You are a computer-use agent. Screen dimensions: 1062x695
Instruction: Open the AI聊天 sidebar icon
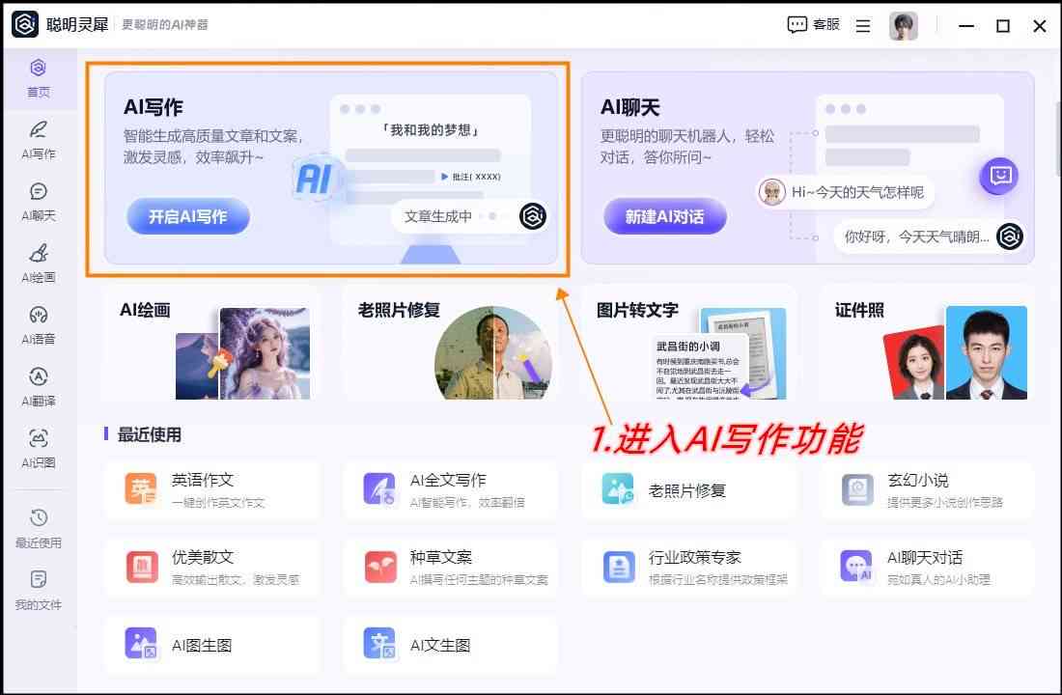click(38, 203)
